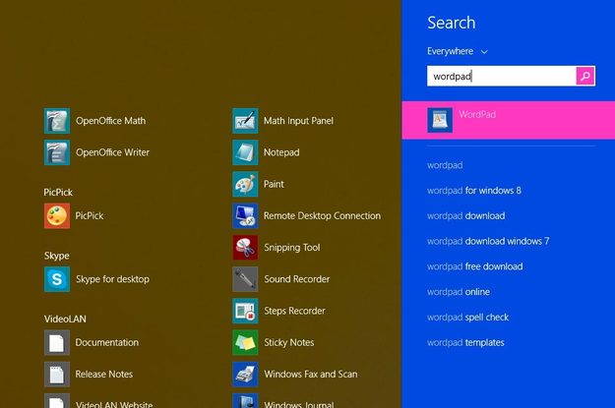Choose 'wordpad download' suggestion

tap(466, 216)
